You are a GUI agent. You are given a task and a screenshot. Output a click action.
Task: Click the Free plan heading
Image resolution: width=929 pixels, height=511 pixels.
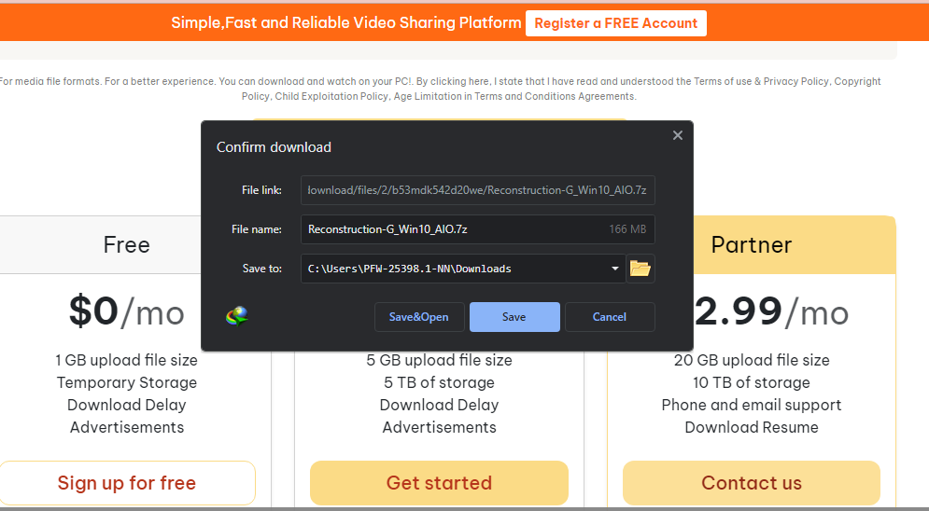(x=127, y=245)
